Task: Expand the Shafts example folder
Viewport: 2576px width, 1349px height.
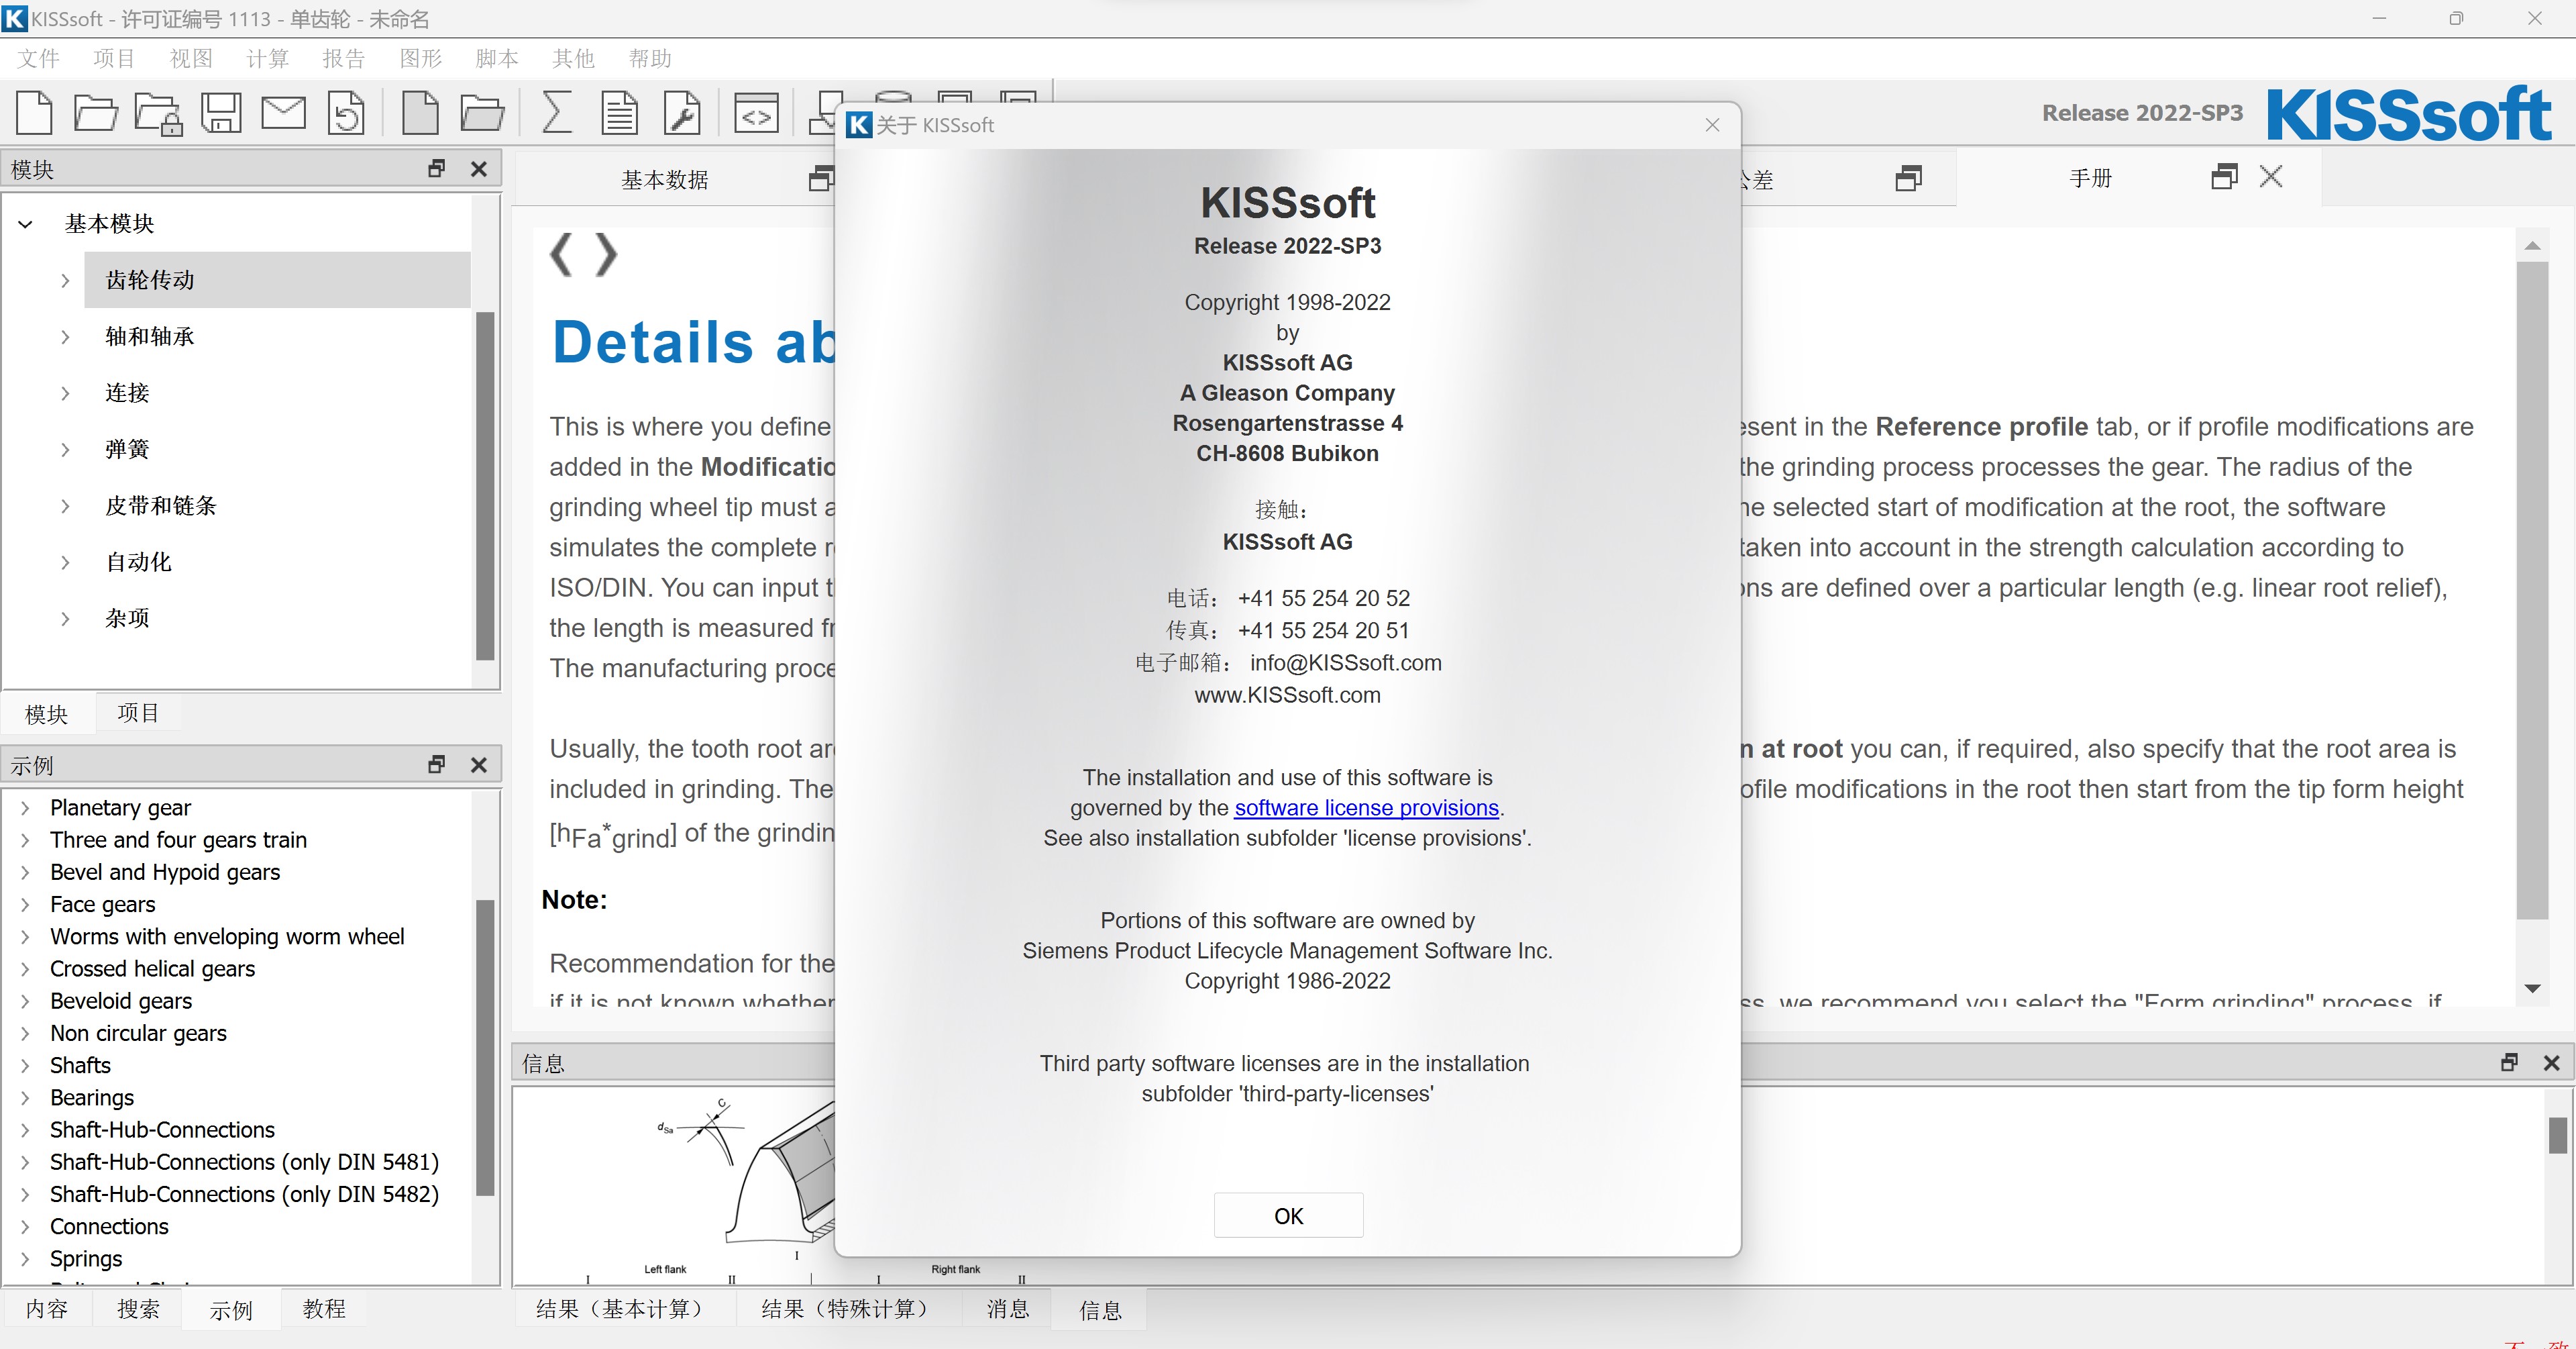Action: [x=26, y=1065]
